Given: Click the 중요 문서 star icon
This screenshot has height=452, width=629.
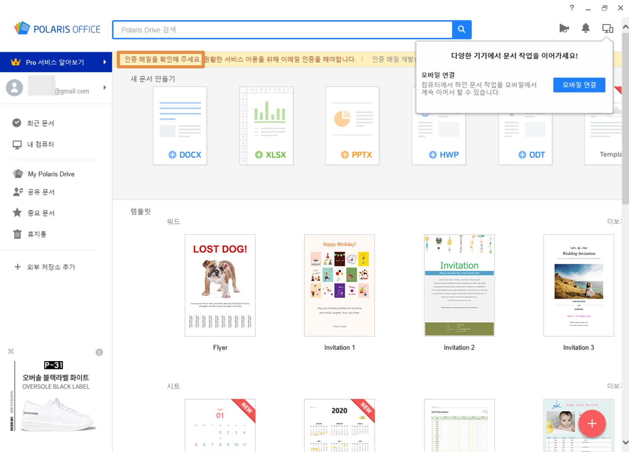Looking at the screenshot, I should [x=17, y=213].
